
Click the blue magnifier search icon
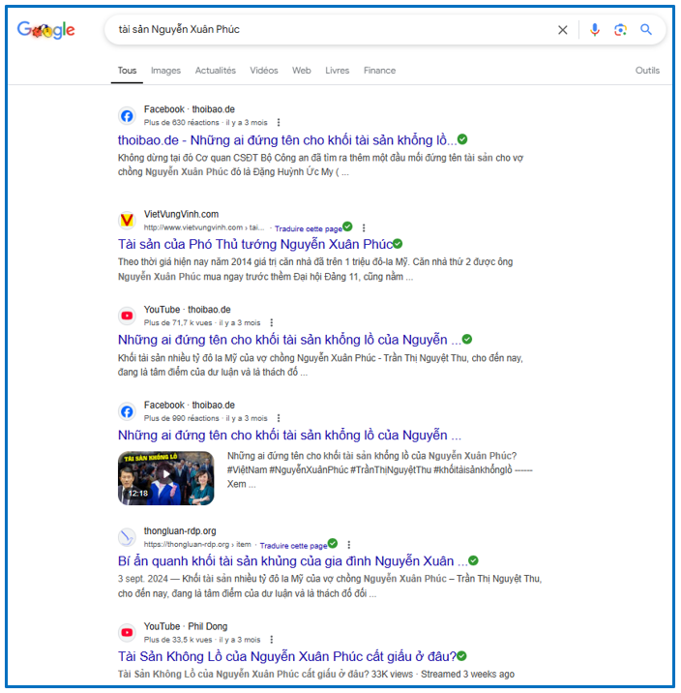coord(646,30)
